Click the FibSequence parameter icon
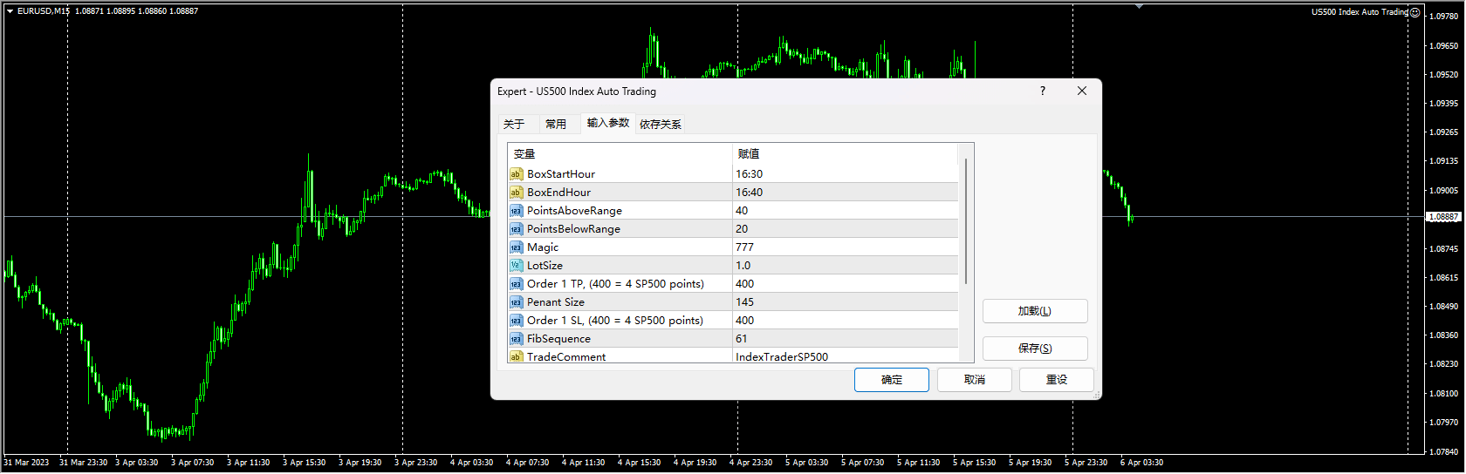Image resolution: width=1466 pixels, height=474 pixels. pyautogui.click(x=516, y=339)
